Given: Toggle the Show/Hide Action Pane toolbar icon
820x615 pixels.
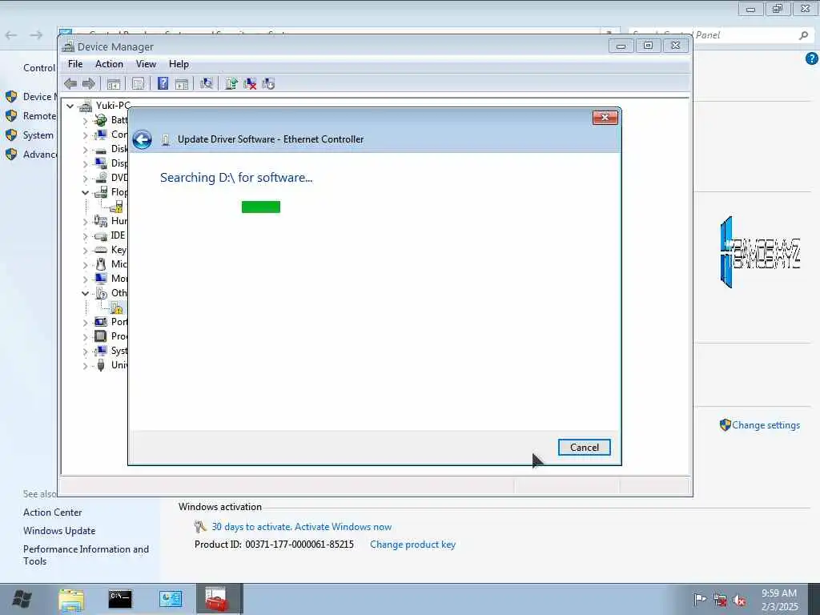Looking at the screenshot, I should click(x=182, y=83).
